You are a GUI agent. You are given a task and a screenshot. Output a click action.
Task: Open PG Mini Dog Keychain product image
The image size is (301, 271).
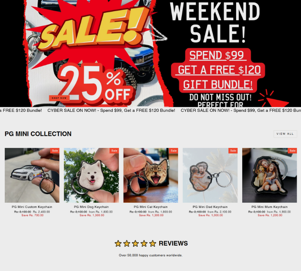point(91,175)
